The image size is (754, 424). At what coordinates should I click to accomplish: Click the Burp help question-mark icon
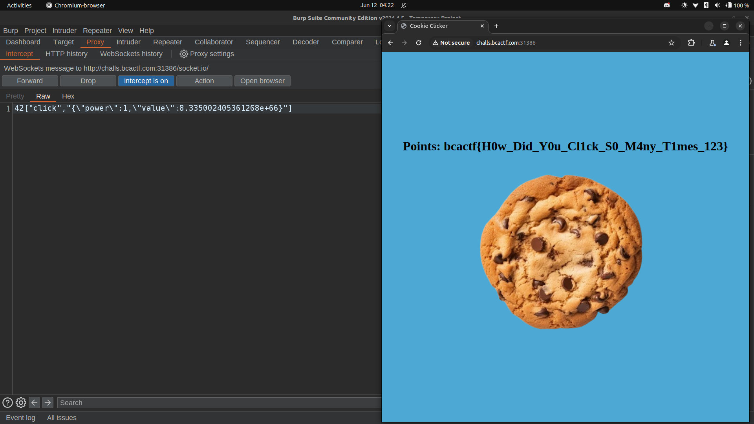coord(7,403)
